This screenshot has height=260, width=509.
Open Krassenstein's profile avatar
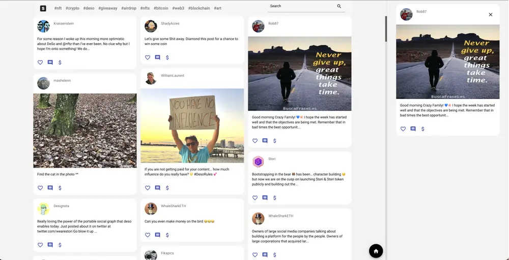(x=43, y=26)
